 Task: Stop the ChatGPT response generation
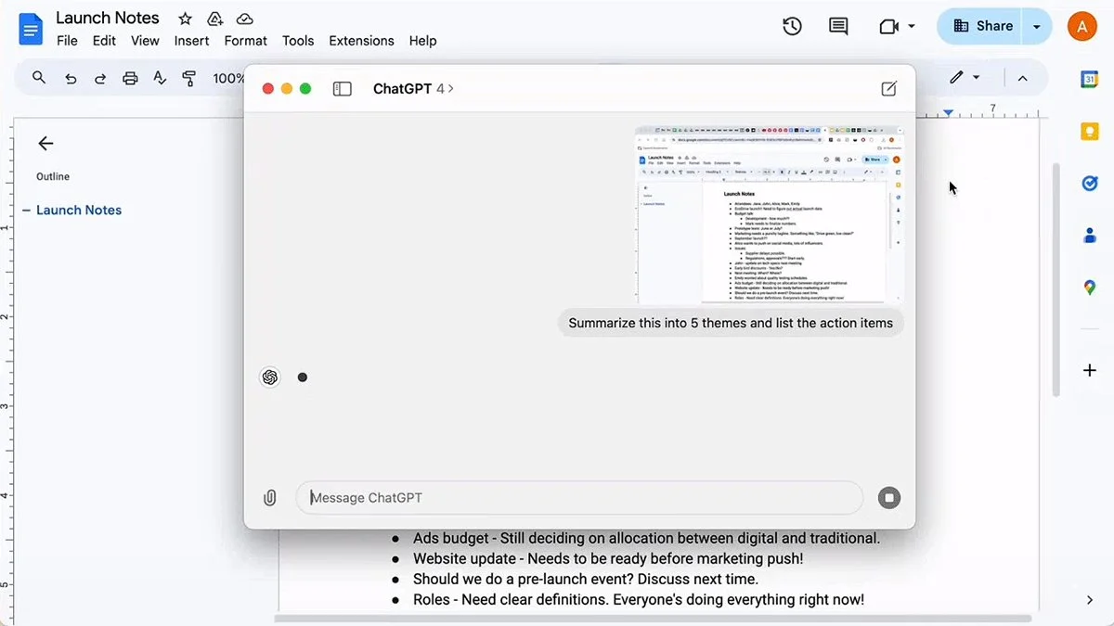point(888,497)
